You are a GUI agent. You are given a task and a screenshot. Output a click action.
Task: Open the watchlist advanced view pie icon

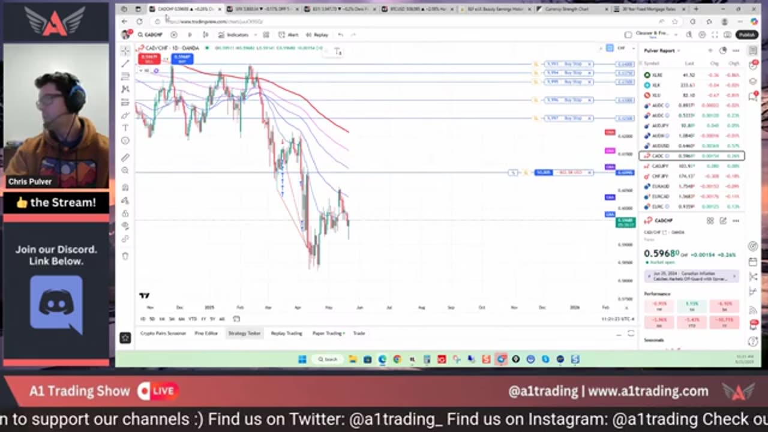coord(723,50)
